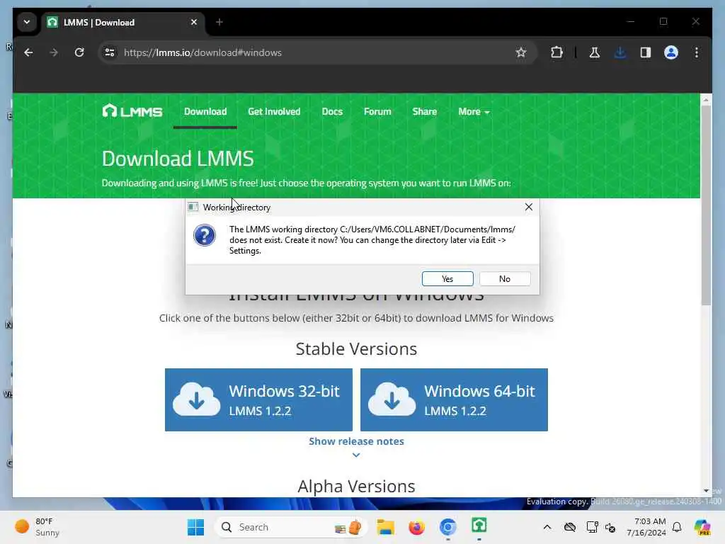The width and height of the screenshot is (725, 544).
Task: Click Yes to create working directory
Action: coord(447,279)
